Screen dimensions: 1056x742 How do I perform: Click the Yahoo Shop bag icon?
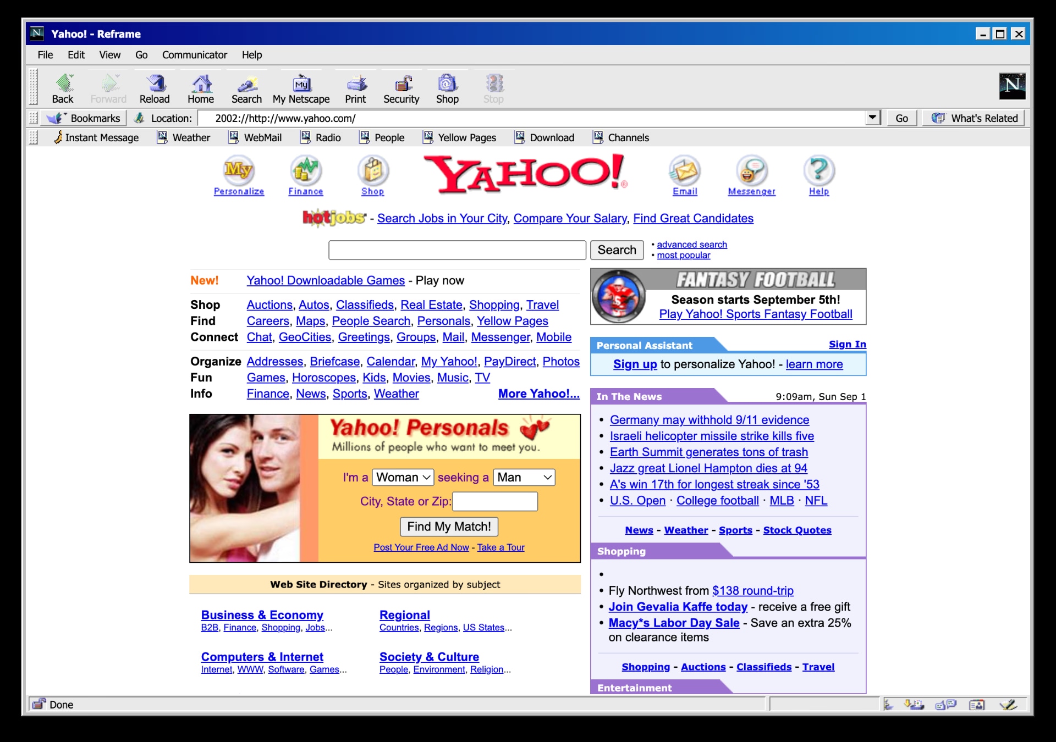(x=373, y=170)
